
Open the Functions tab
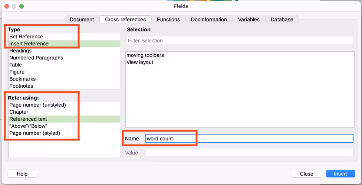(x=168, y=19)
